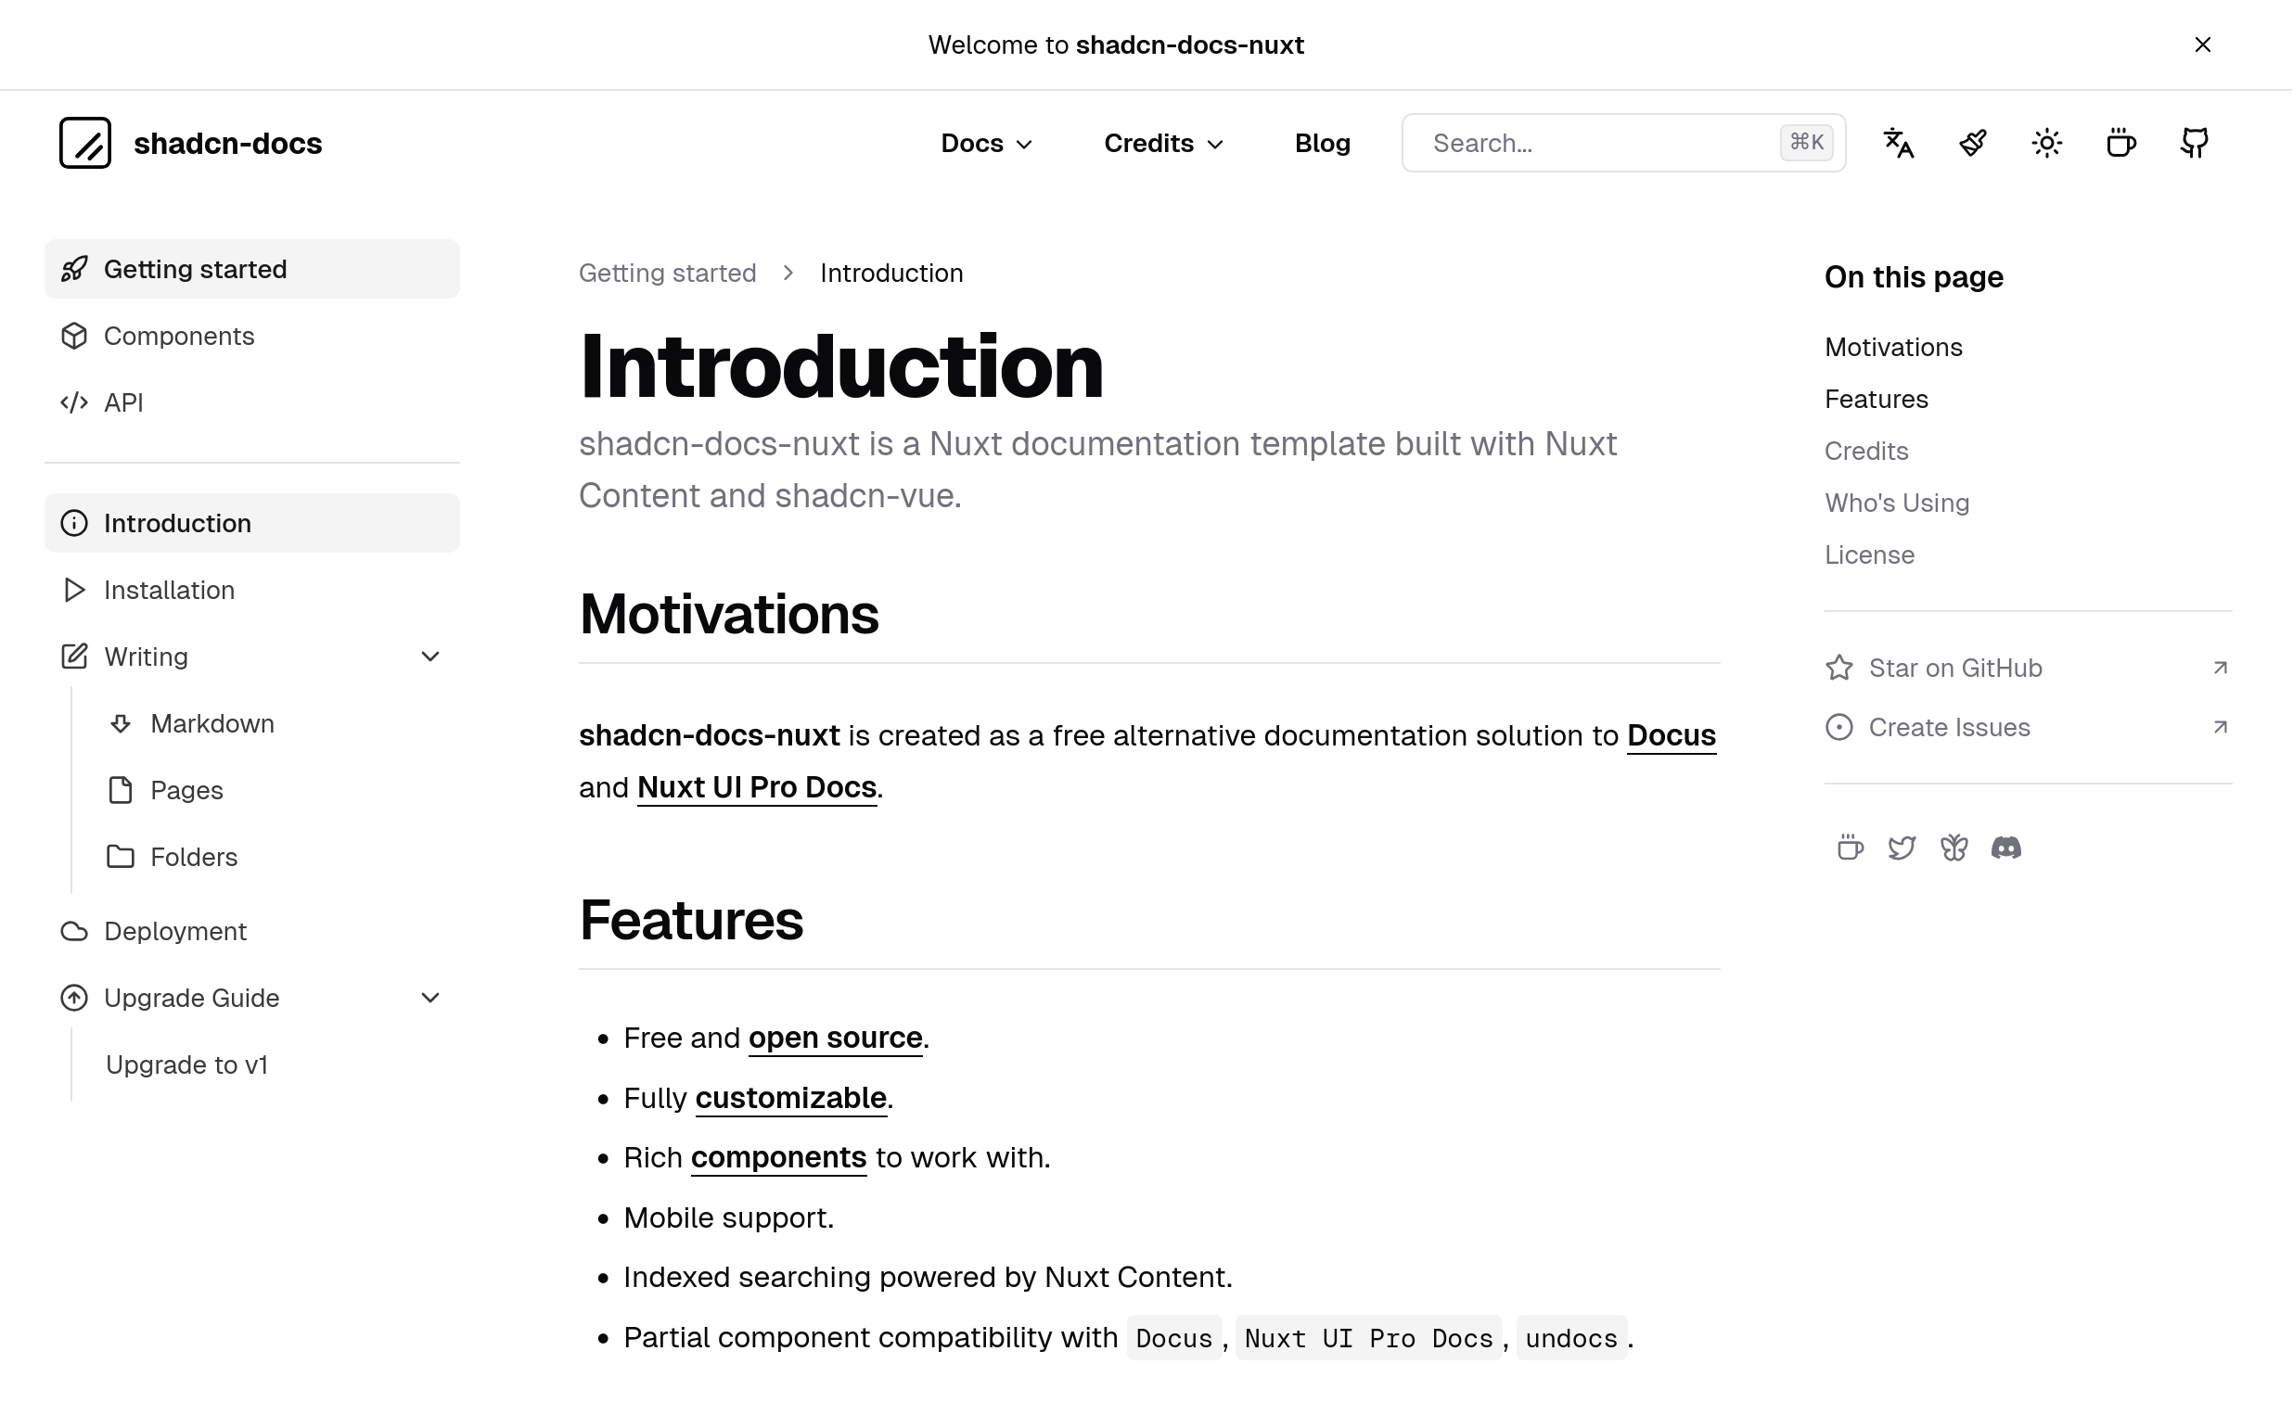Go to the Blog page
Viewport: 2293px width, 1415px height.
tap(1322, 143)
